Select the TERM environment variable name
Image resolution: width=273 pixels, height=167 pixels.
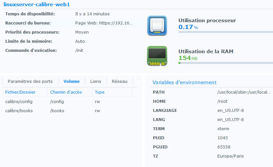(159, 129)
